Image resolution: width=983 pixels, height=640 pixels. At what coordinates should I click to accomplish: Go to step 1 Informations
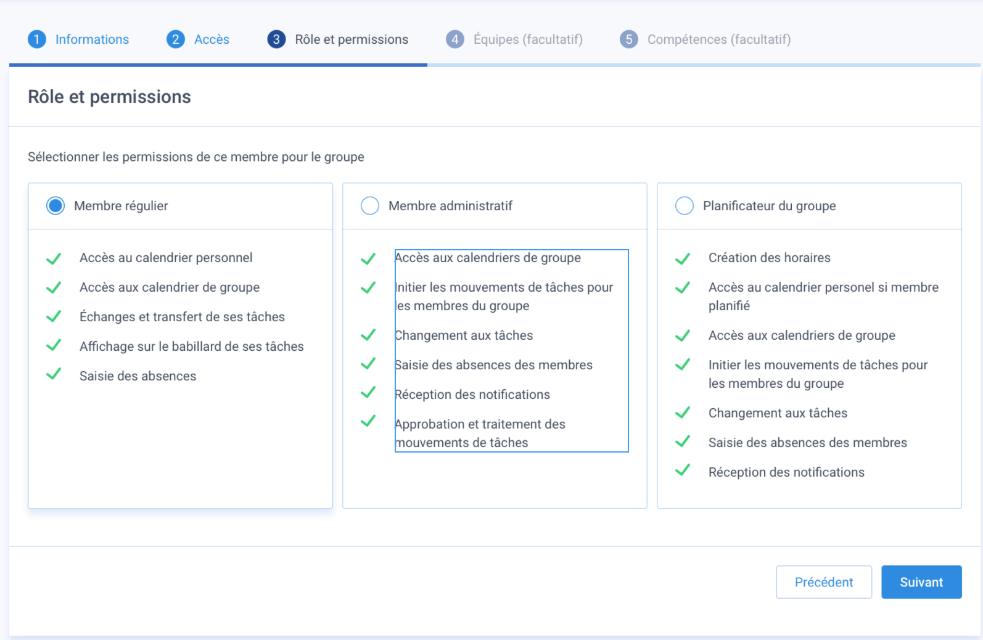[78, 39]
